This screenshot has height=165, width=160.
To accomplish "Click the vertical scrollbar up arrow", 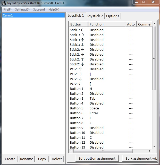I will 154,24.
